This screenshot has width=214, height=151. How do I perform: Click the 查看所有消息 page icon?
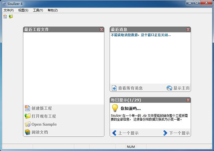pyautogui.click(x=114, y=88)
